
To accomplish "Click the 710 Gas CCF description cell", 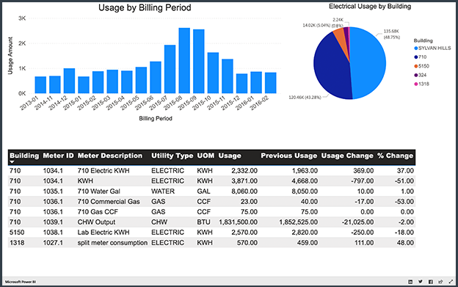I will tap(98, 211).
